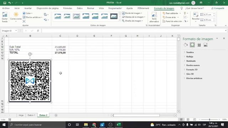Click the Quitar fondo tool

coord(5,17)
